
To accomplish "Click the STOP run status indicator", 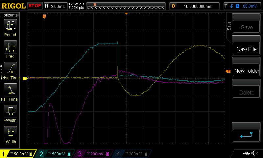I will click(35, 6).
